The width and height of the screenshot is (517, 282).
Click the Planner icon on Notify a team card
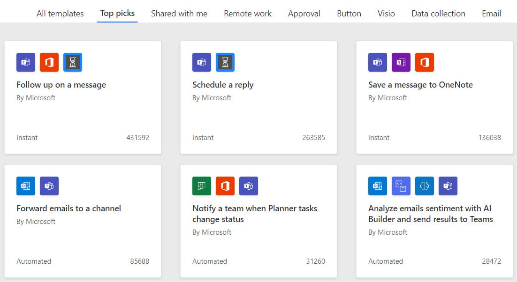(x=202, y=186)
